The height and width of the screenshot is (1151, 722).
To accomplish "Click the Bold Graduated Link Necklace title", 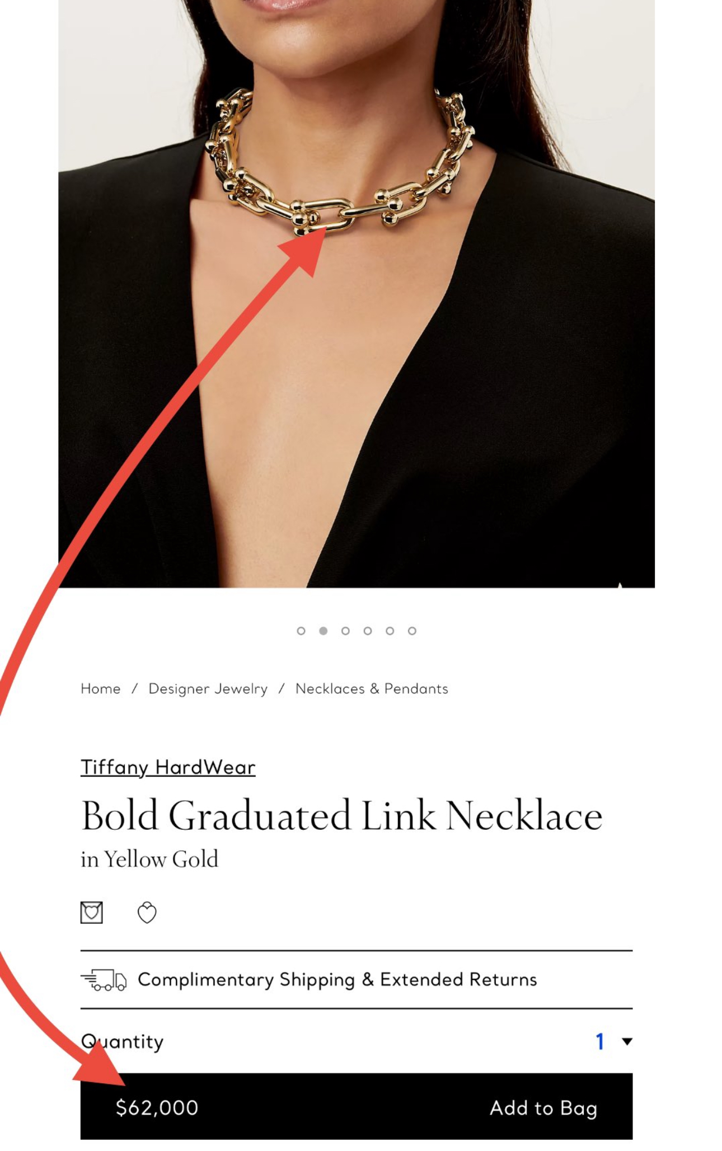I will [342, 816].
